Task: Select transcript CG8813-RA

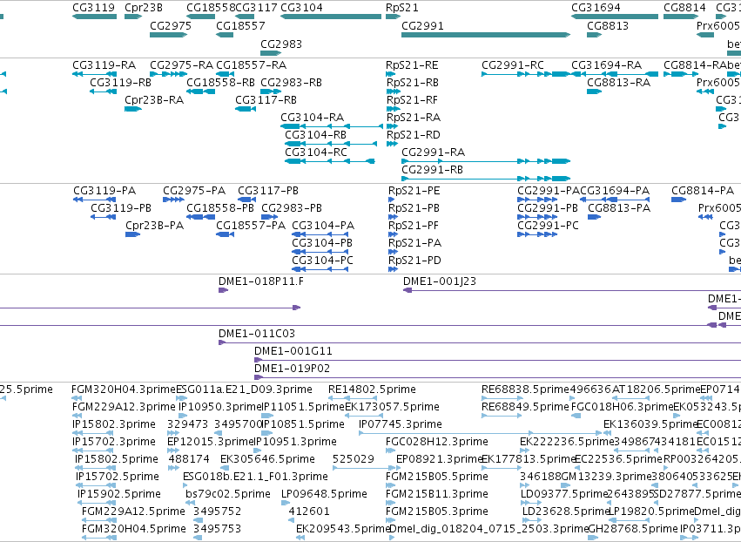Action: (595, 91)
